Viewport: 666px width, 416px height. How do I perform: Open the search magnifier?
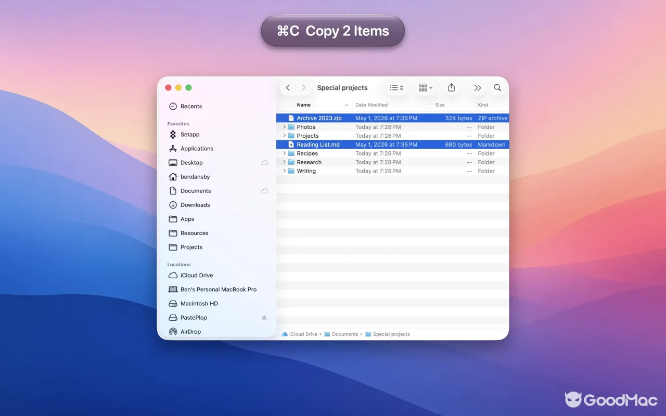(497, 88)
